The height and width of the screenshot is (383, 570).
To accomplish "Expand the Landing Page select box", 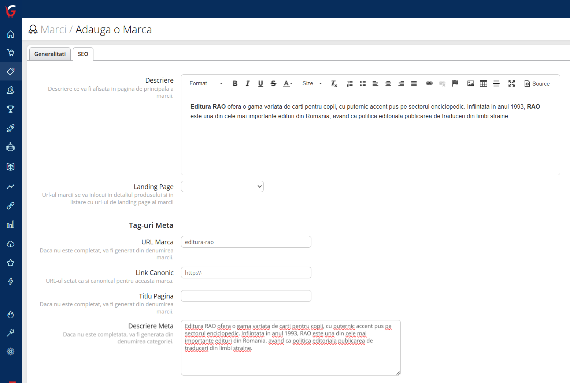I will [222, 187].
